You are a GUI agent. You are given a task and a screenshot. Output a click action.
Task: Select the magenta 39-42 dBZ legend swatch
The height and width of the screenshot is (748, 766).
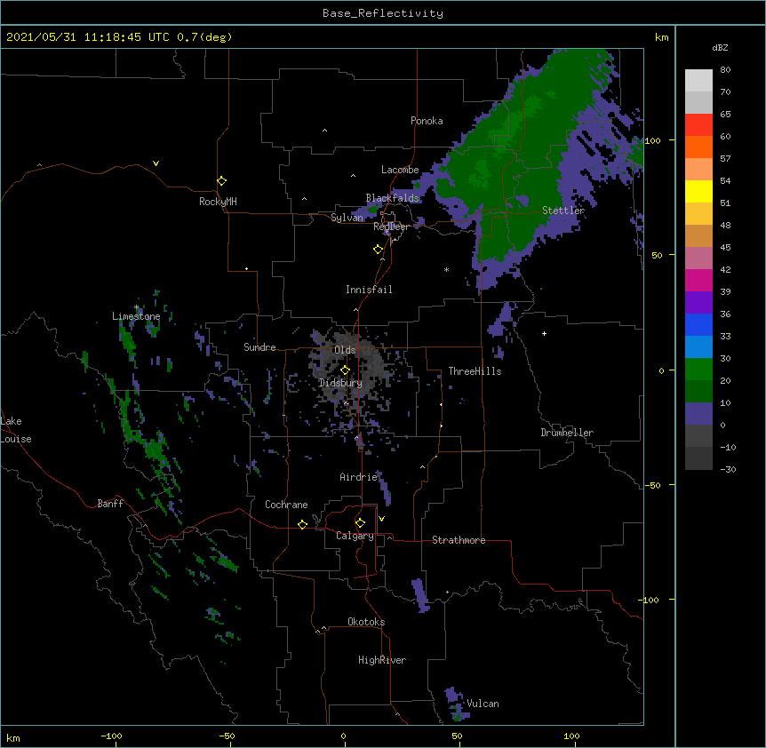click(698, 280)
